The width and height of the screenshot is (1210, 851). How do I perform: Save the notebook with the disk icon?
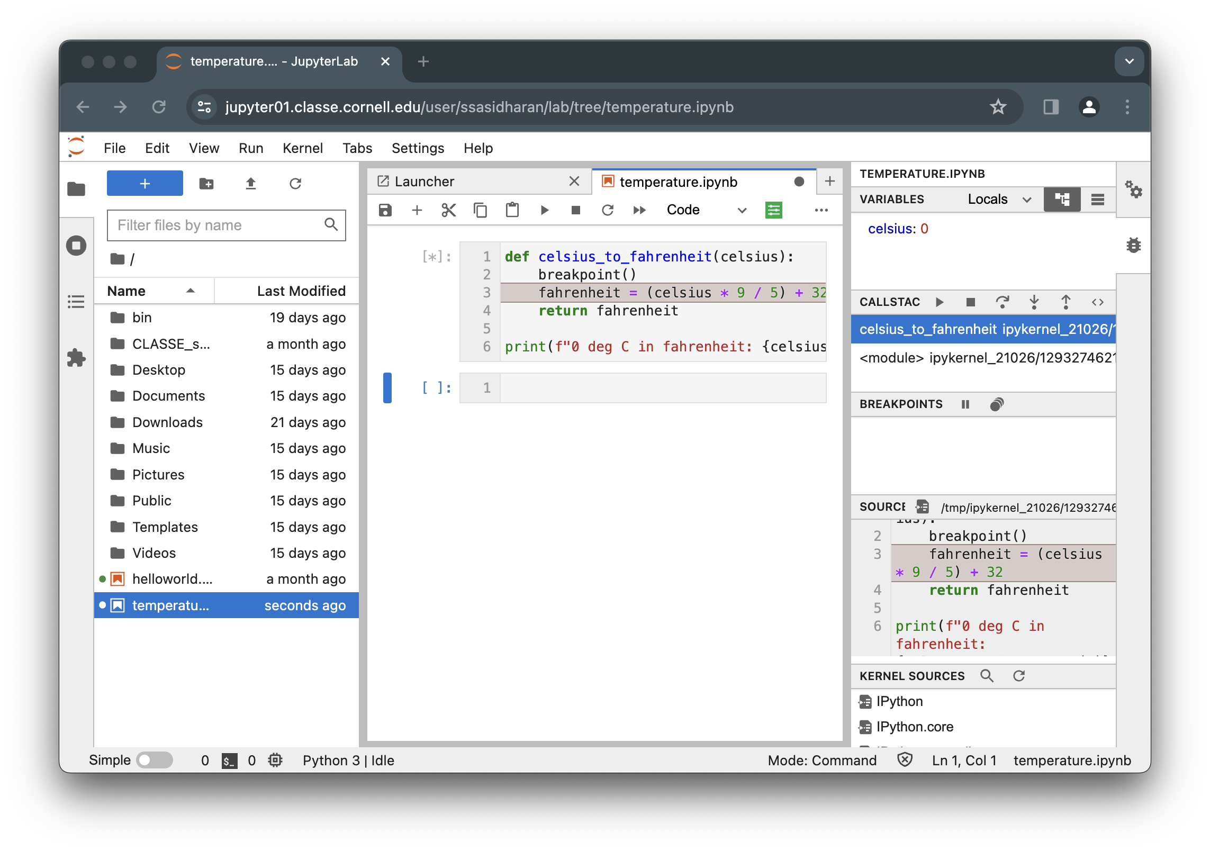(x=385, y=210)
